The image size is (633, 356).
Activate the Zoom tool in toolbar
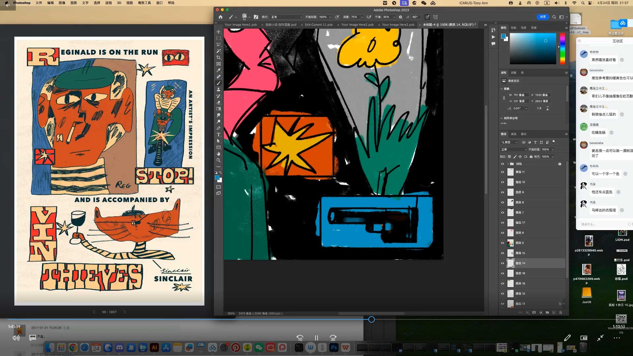(218, 160)
